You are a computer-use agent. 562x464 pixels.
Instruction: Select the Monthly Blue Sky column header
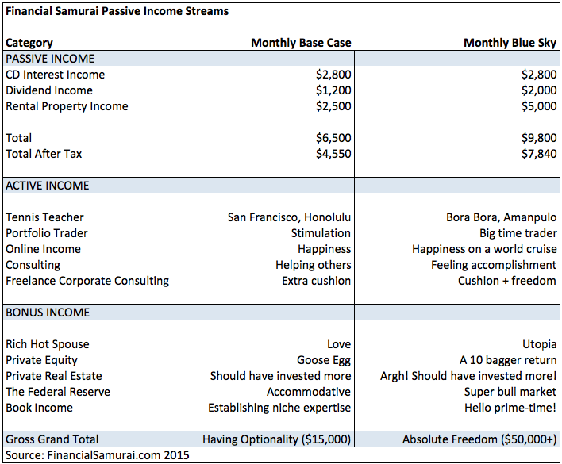tap(510, 43)
